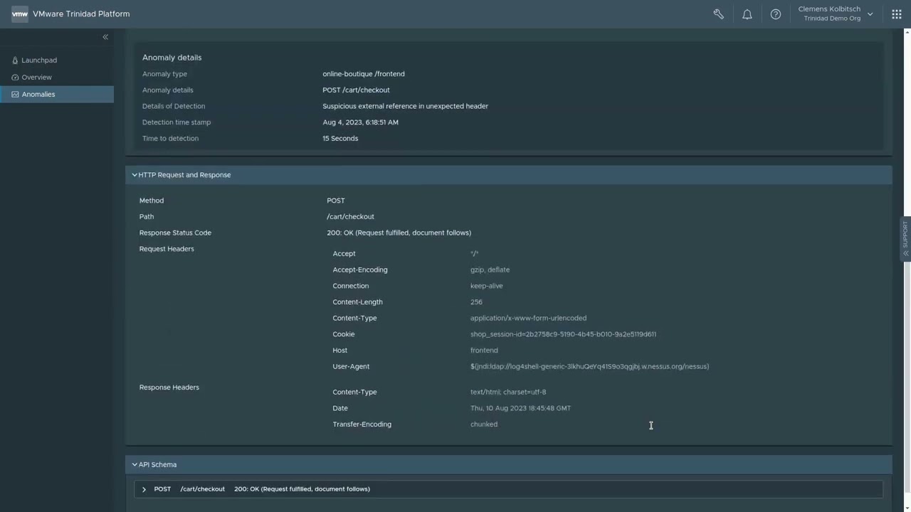Click the 'keep-alive' Connection value
The image size is (911, 512).
click(x=486, y=286)
